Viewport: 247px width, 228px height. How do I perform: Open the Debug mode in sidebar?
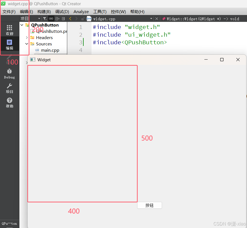tap(10, 74)
